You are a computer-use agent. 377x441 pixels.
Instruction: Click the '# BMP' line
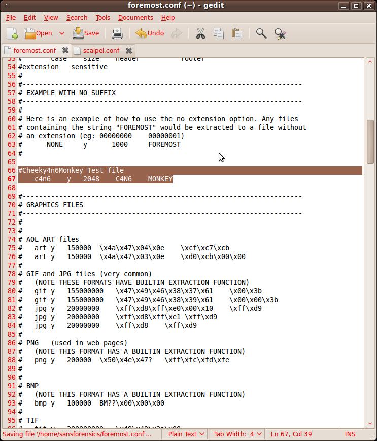coord(28,386)
